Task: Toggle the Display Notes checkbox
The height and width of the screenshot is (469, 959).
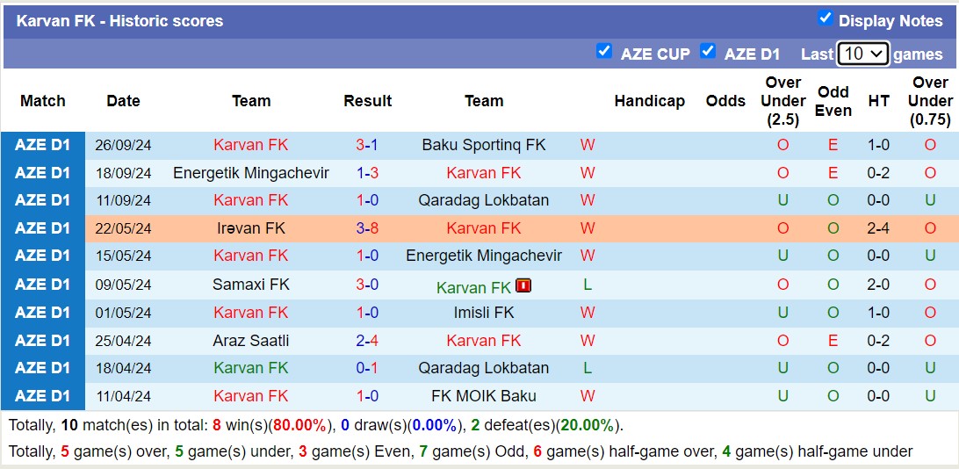Action: [825, 18]
